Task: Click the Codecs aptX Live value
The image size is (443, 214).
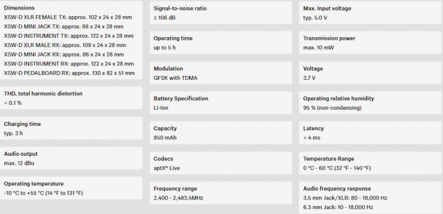Action: (167, 168)
